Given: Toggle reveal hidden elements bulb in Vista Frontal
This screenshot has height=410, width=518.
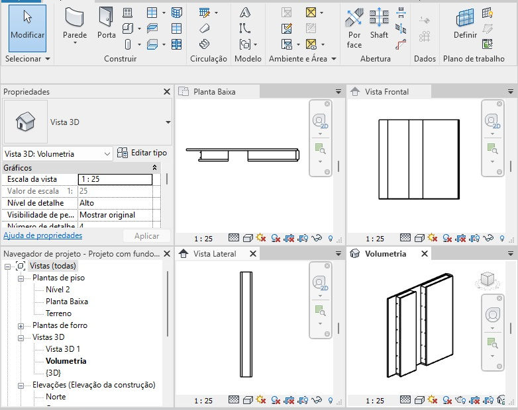Looking at the screenshot, I should pyautogui.click(x=502, y=238).
